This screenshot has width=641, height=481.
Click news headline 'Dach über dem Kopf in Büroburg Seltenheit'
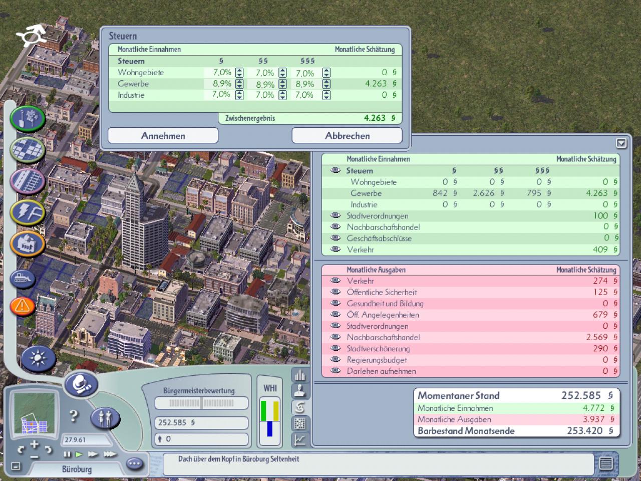238,458
